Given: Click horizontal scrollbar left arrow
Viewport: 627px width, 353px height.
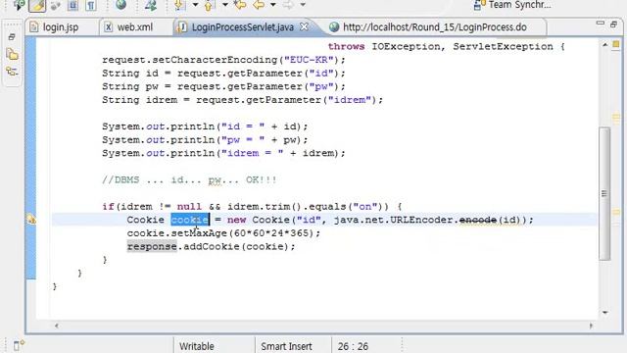Looking at the screenshot, I should pyautogui.click(x=57, y=326).
